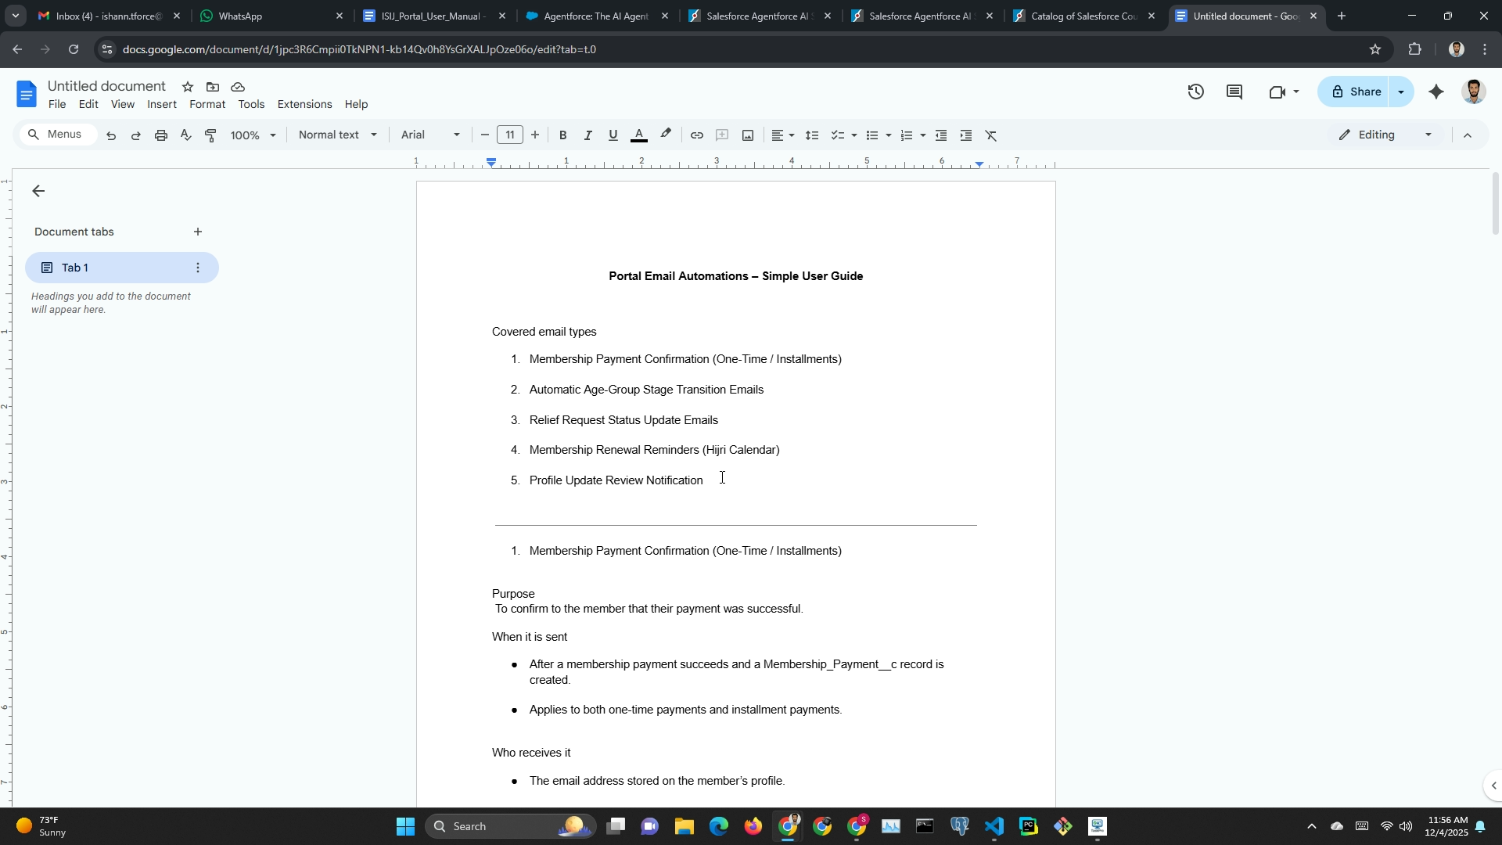The image size is (1502, 845).
Task: Click the Clear formatting icon
Action: point(991,135)
